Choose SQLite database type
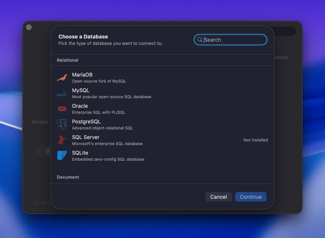The height and width of the screenshot is (238, 325). click(162, 156)
